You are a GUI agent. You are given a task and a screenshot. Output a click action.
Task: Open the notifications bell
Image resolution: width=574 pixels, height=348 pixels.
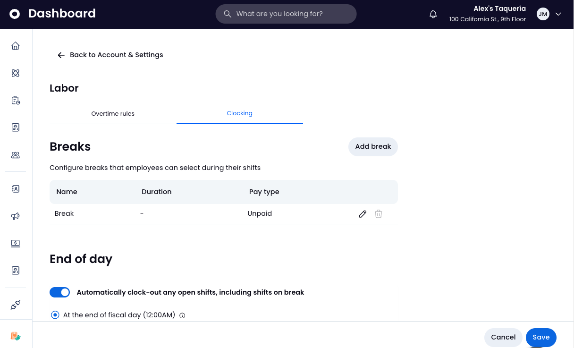pos(433,14)
